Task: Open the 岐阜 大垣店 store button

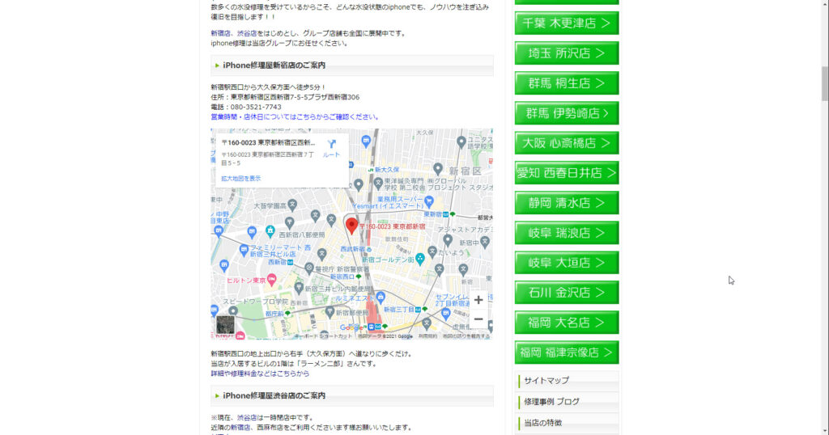Action: point(567,263)
